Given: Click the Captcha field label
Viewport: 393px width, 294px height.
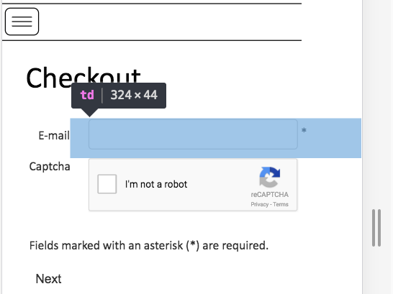Looking at the screenshot, I should tap(50, 166).
